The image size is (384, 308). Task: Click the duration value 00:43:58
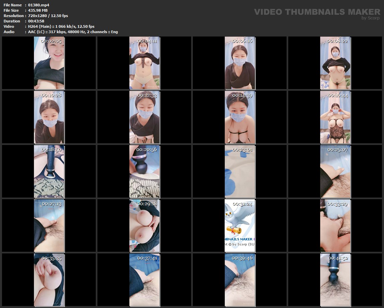point(36,21)
